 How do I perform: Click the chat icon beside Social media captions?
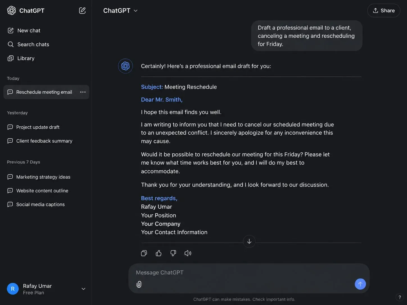pyautogui.click(x=10, y=204)
